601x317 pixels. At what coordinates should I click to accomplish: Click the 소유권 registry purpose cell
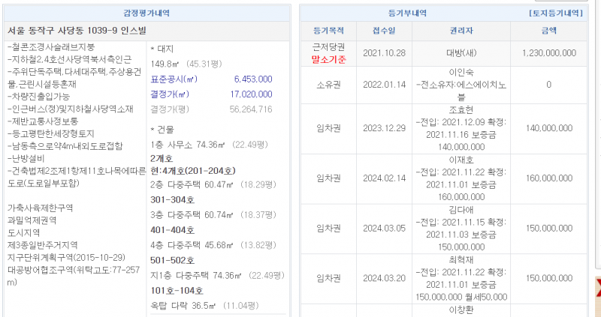pos(329,84)
